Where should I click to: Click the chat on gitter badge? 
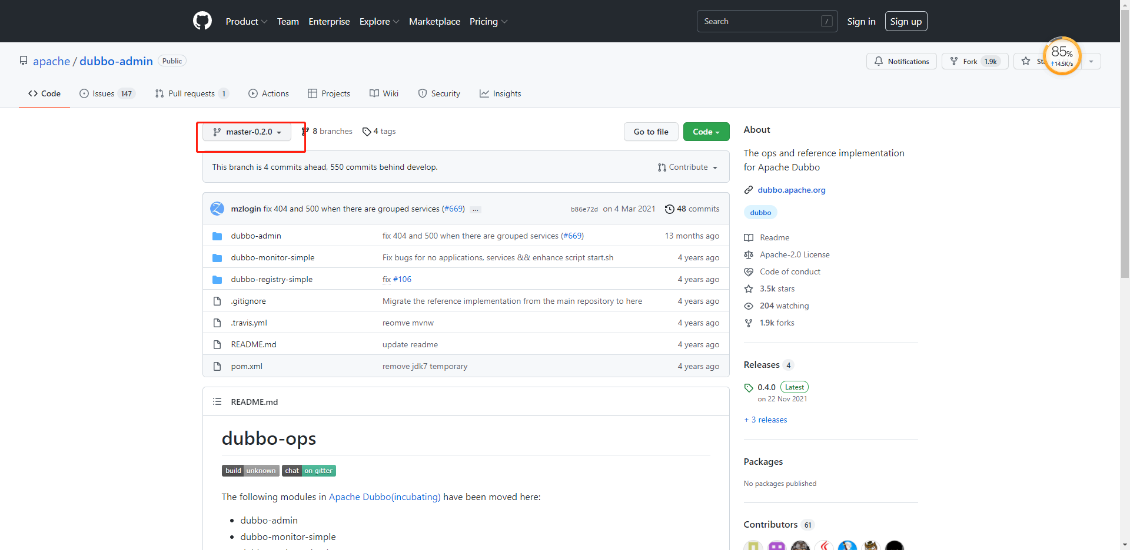tap(309, 471)
